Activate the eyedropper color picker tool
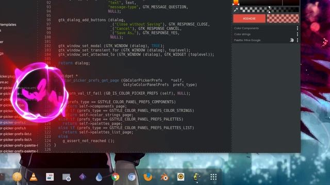Viewport: 330px width, 185px height. click(x=236, y=10)
